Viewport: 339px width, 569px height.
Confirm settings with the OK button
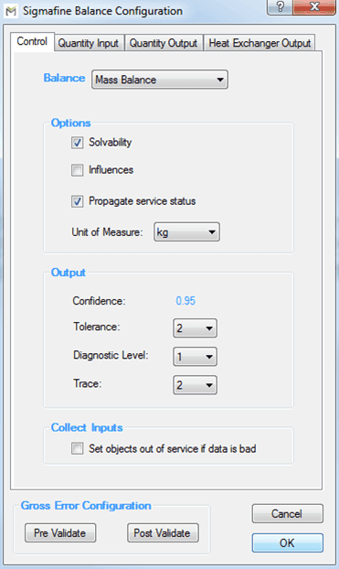pyautogui.click(x=287, y=542)
